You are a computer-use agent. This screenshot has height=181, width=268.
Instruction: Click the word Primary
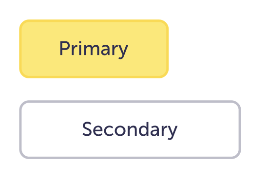click(x=94, y=50)
